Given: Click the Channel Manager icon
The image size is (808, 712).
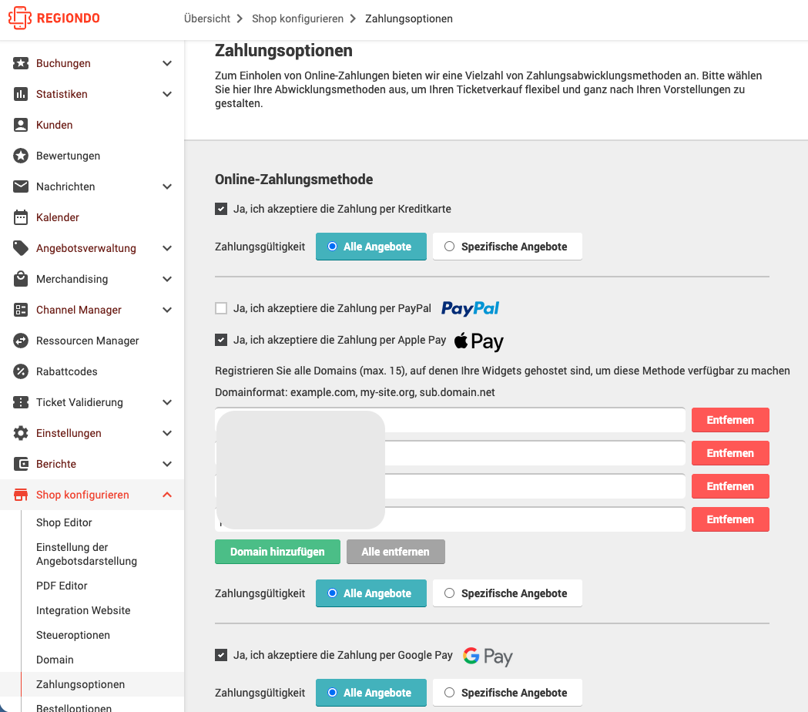Looking at the screenshot, I should pos(21,310).
